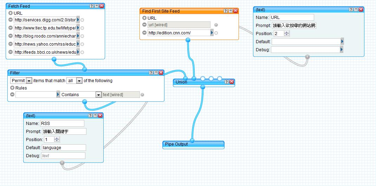This screenshot has width=376, height=186.
Task: Open the Permit dropdown in Filter
Action: click(x=21, y=81)
